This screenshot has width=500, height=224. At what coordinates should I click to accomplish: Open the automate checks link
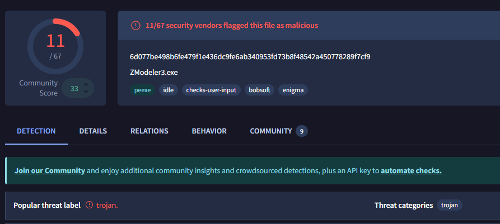coord(411,171)
